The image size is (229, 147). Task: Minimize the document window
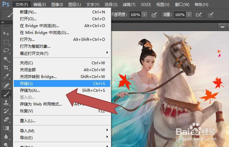[x=222, y=27]
